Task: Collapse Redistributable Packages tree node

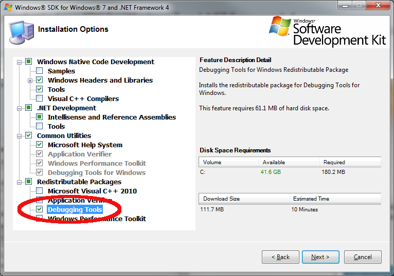Action: tap(20, 182)
